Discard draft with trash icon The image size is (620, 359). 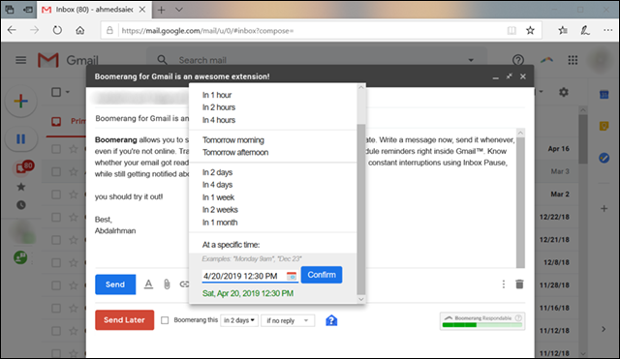519,284
